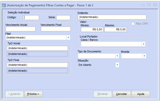
Task: Click the Tipo de Documento combo field
Action: coord(97,56)
